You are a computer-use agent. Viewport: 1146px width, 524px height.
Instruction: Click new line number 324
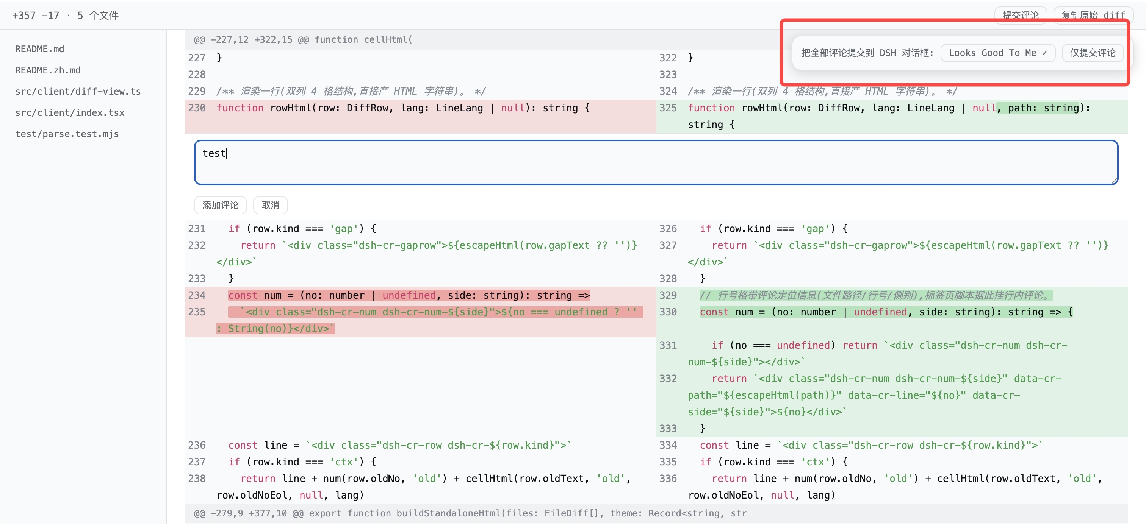[668, 92]
